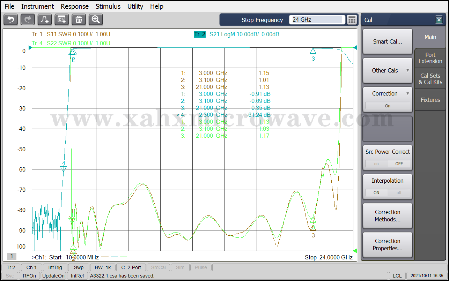Open the numeric keypad icon
Viewport: 449px width, 281px height.
click(352, 20)
